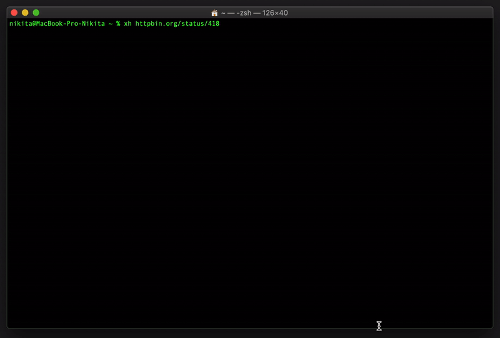
Task: Click the home folder icon in title bar
Action: pos(214,13)
